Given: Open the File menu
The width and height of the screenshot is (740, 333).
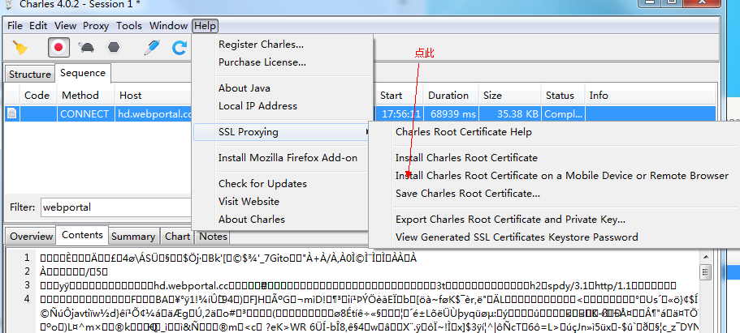Looking at the screenshot, I should click(15, 26).
